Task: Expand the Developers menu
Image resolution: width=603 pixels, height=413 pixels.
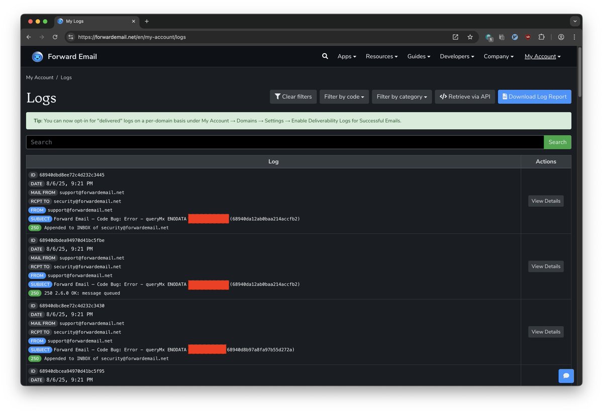Action: (x=457, y=57)
